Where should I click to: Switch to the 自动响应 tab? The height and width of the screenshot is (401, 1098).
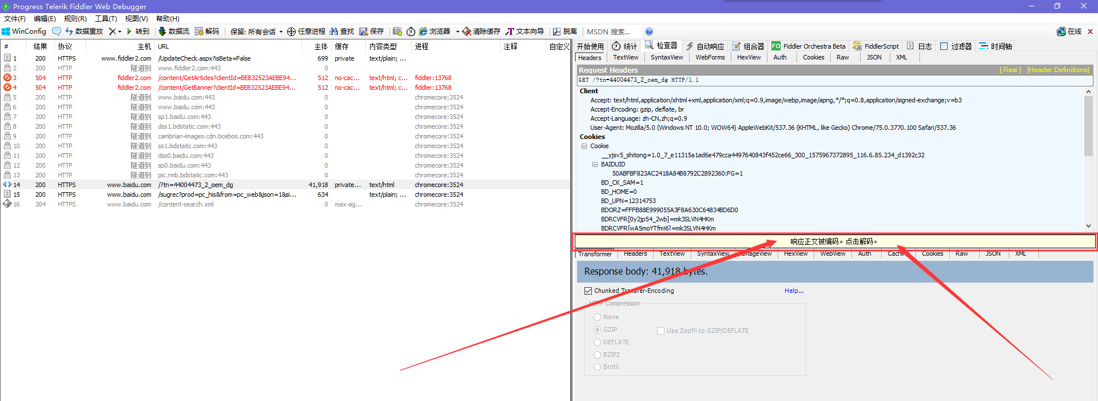(705, 46)
